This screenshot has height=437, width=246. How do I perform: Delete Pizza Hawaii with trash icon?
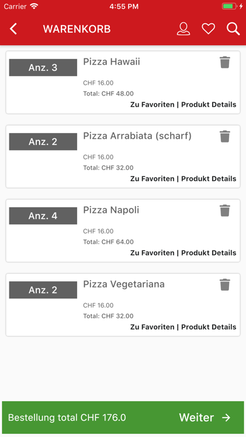point(225,62)
